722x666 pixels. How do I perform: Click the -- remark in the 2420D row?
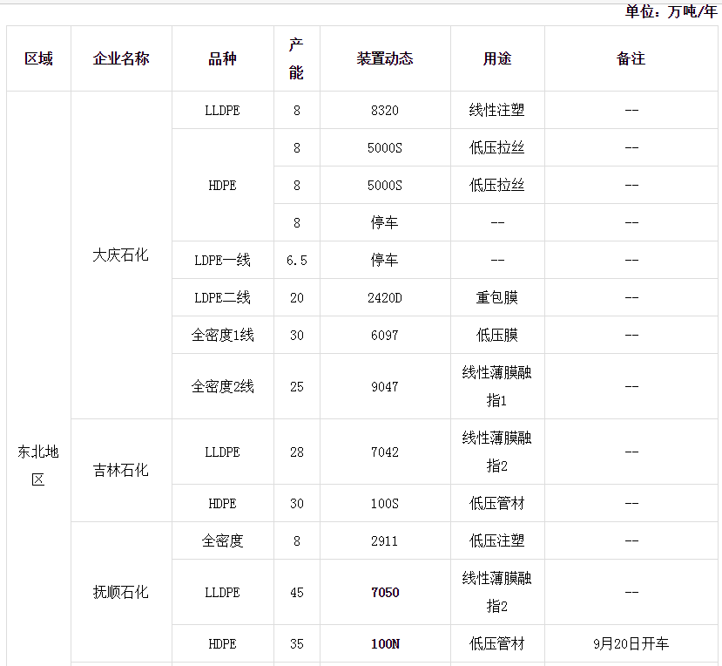tap(631, 298)
